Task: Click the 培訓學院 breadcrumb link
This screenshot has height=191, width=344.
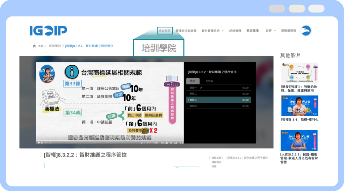Action: (x=55, y=46)
